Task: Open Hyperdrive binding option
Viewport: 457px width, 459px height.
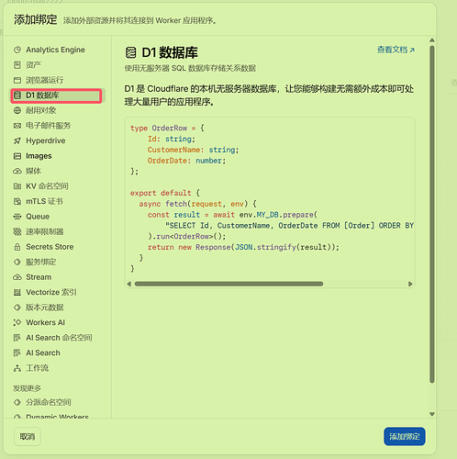Action: click(58, 140)
